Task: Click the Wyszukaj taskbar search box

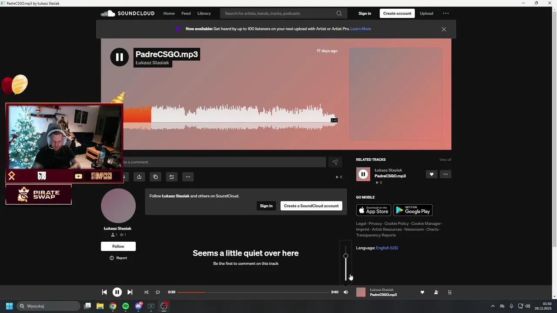Action: point(48,306)
